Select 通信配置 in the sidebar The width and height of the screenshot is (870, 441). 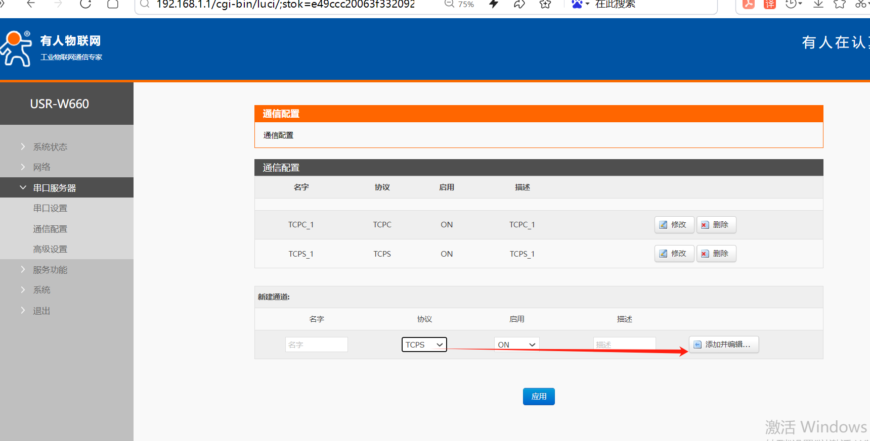(x=50, y=229)
